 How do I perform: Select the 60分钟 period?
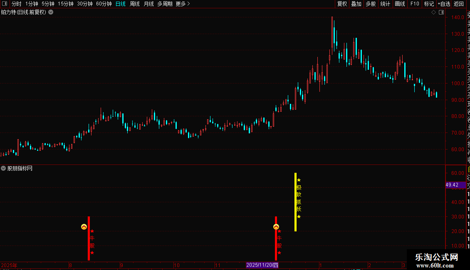[104, 4]
